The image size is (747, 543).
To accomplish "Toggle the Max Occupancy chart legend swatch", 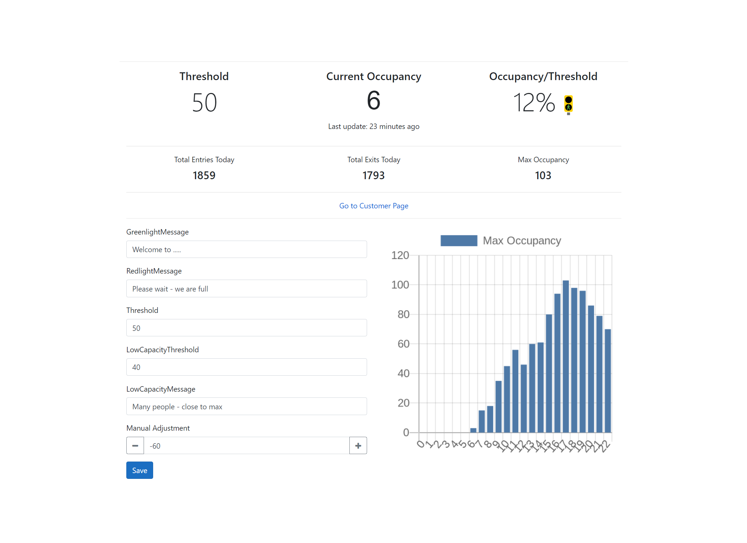I will click(459, 241).
